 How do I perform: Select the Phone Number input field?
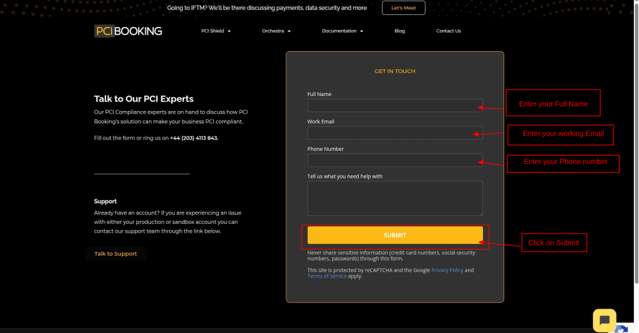[395, 160]
